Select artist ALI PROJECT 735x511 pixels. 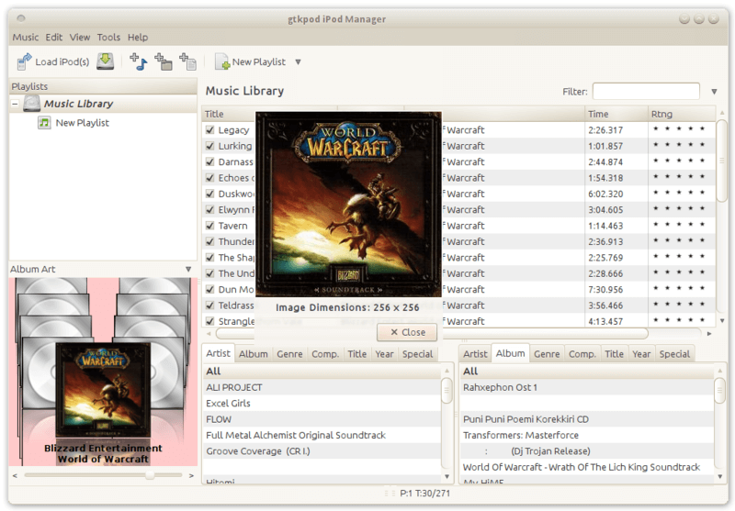322,387
